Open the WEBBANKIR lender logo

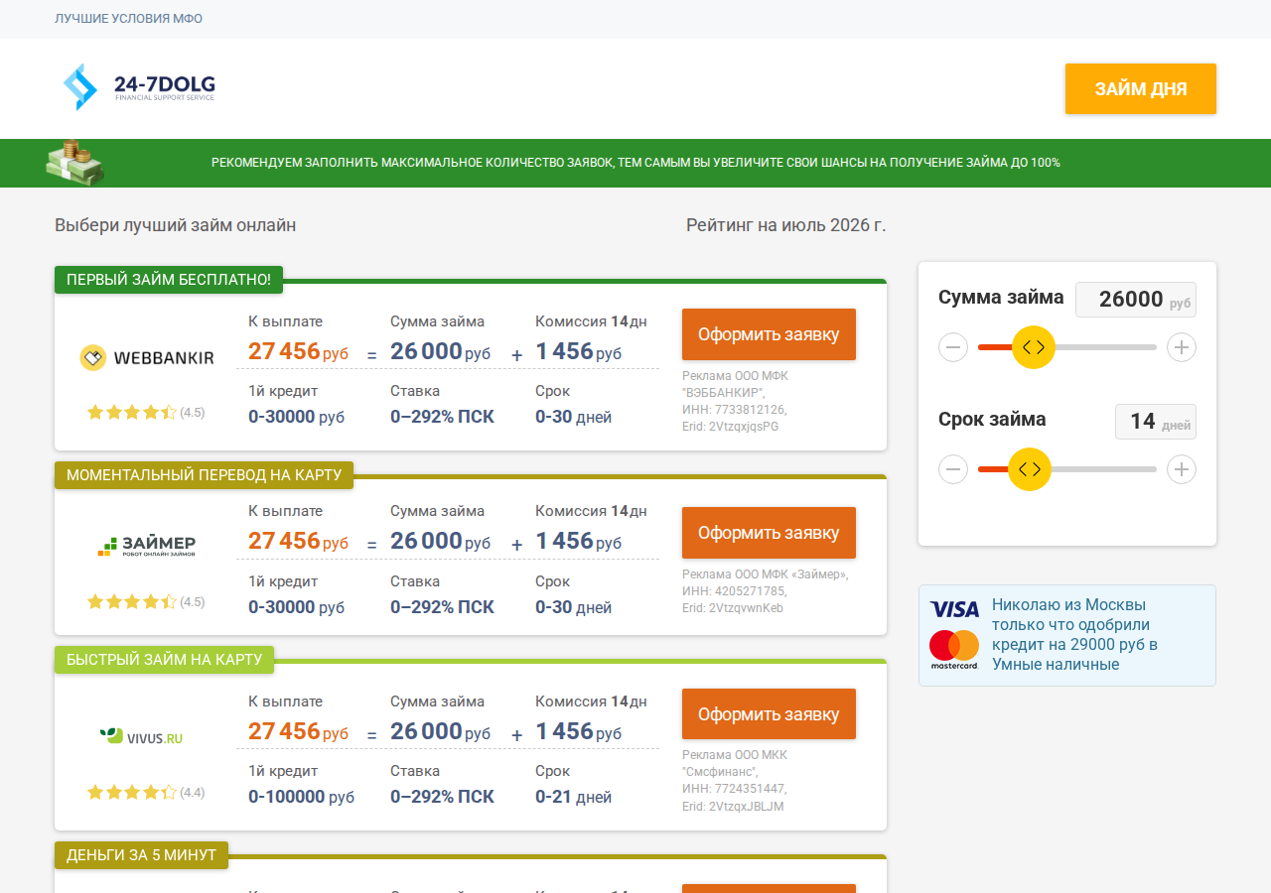pos(147,358)
